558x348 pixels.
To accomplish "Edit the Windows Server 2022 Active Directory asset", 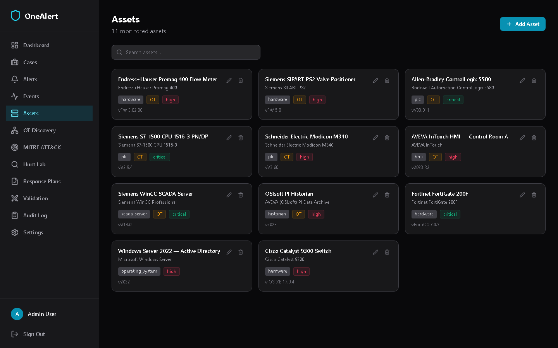I will coord(229,252).
